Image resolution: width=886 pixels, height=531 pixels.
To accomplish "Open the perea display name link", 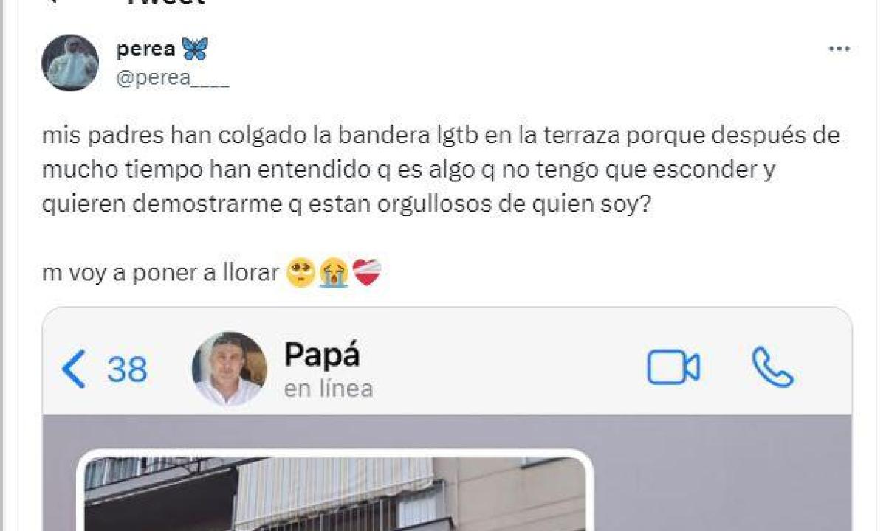I will [146, 49].
